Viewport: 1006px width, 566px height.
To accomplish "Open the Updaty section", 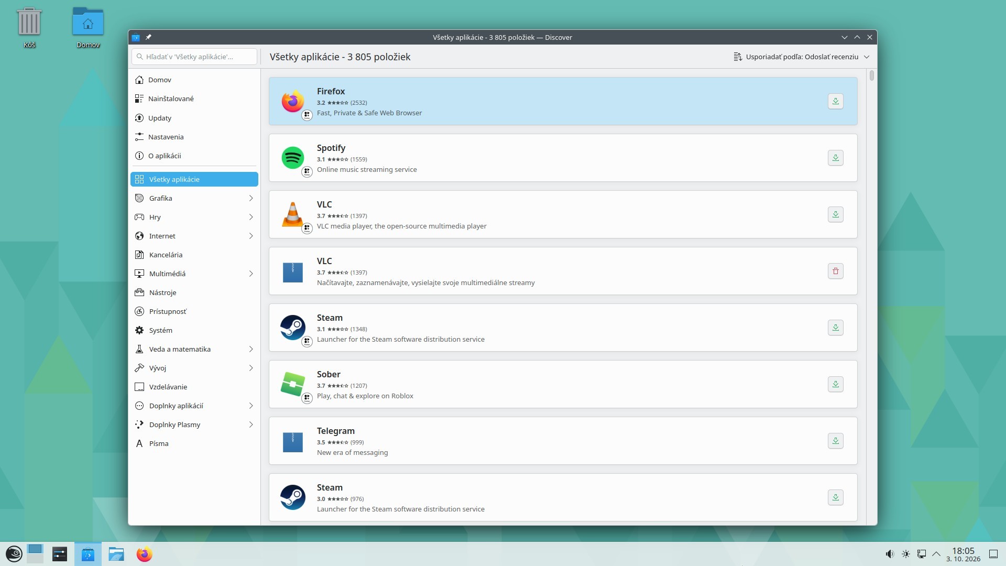I will tap(194, 118).
